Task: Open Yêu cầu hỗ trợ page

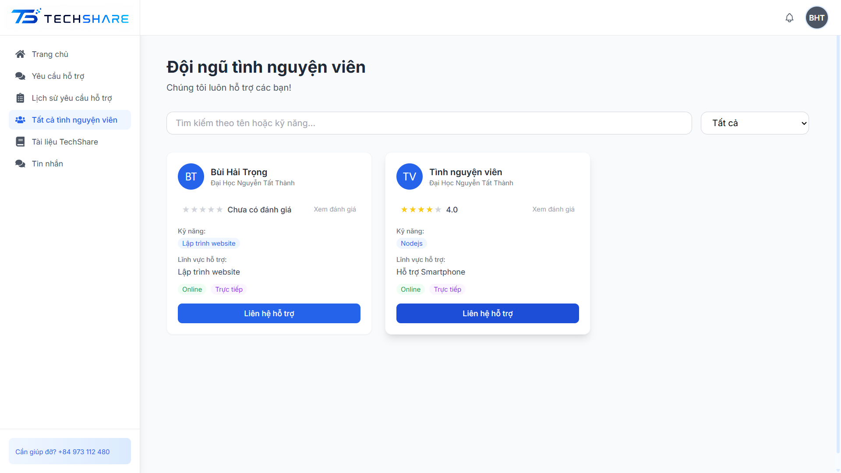Action: pos(70,76)
